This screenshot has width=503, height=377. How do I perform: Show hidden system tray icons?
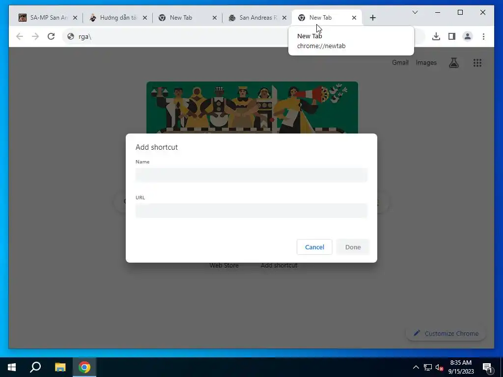416,367
